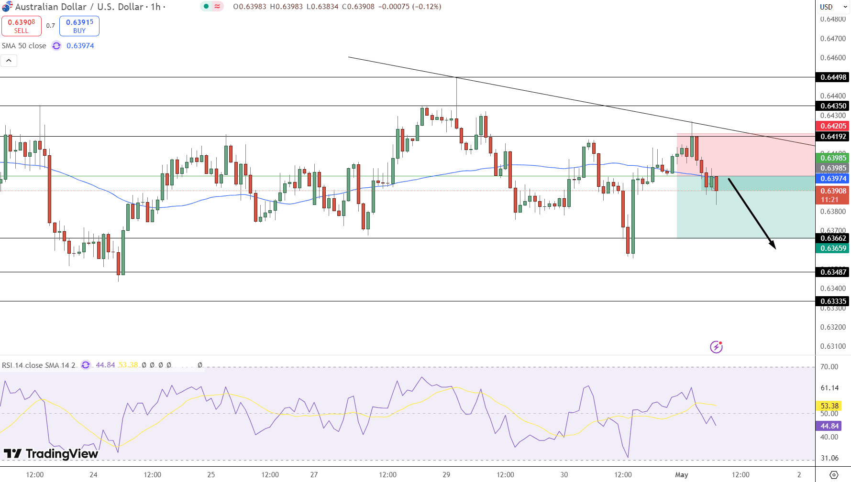
Task: Click the SMA value 0.63974 in legend
Action: pyautogui.click(x=80, y=46)
